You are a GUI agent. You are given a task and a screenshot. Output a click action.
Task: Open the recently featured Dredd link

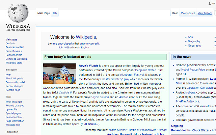point(163,130)
